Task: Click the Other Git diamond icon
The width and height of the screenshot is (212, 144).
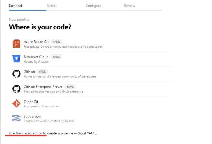Action: click(x=17, y=103)
